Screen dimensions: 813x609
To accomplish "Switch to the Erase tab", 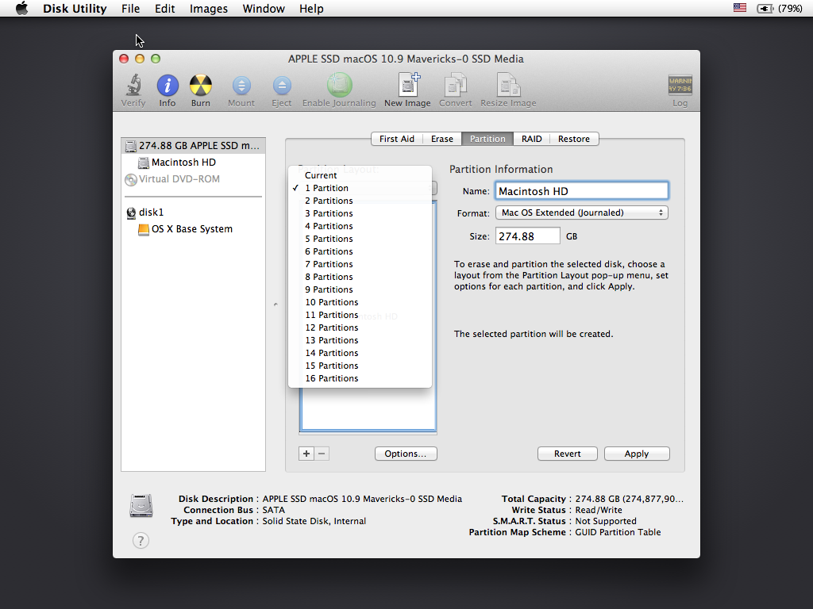I will (442, 139).
